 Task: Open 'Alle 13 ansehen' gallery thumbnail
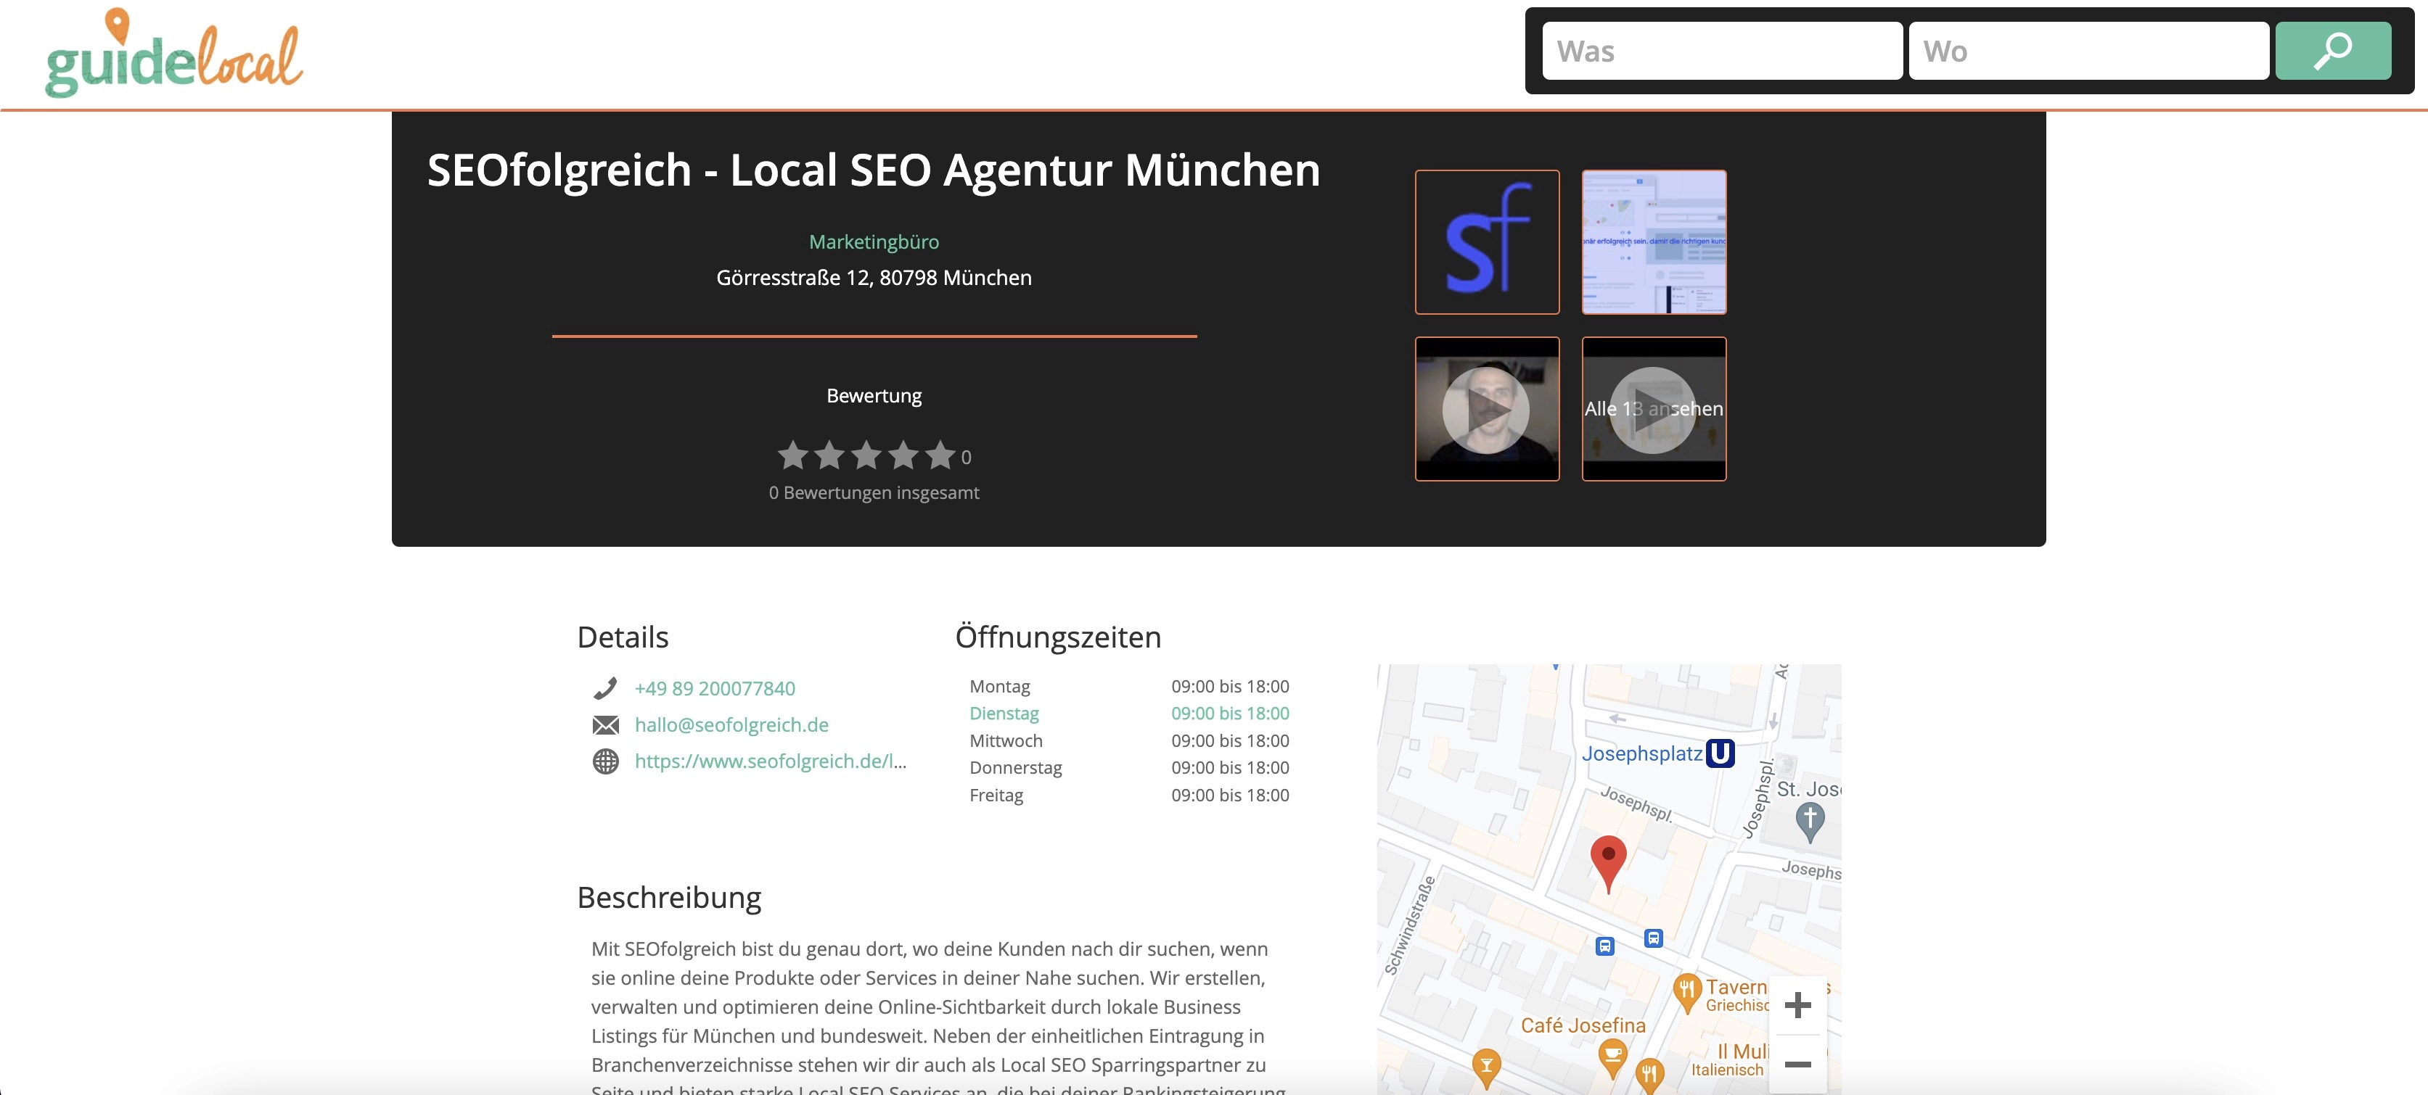1654,408
